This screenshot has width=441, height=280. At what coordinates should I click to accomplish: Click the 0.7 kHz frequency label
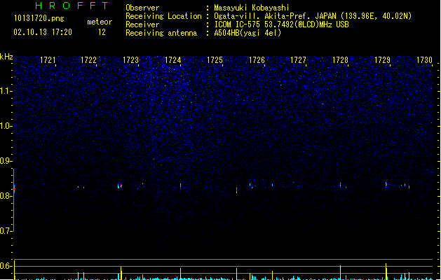coord(6,231)
